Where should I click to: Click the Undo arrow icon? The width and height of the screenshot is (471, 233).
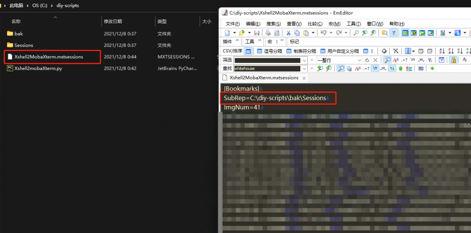(x=323, y=33)
